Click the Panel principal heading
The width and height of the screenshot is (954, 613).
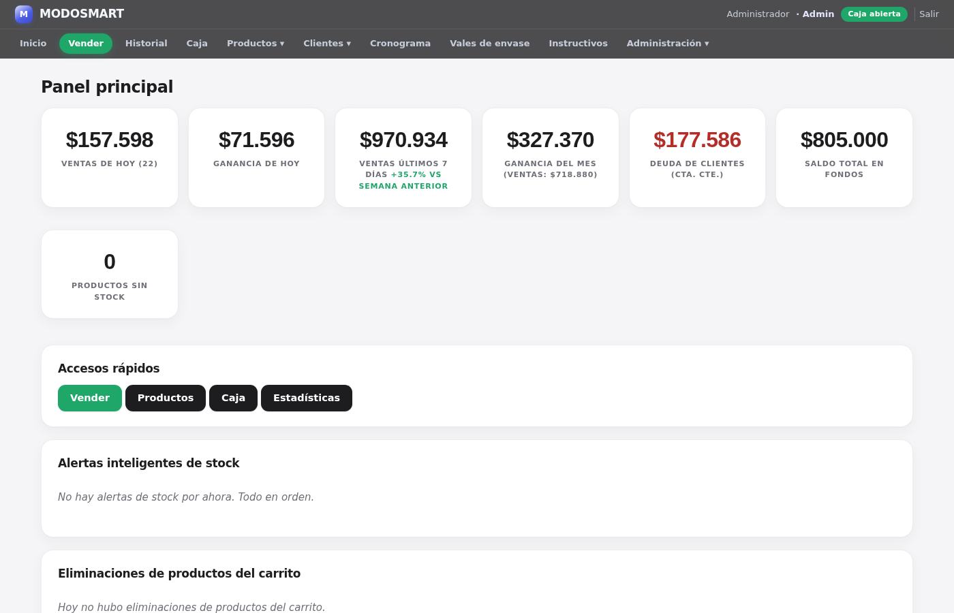pos(107,87)
